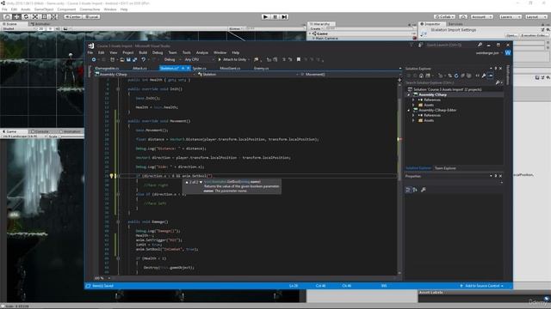Open Unity GameObject menu
Screen dimensions: 551x309
pyautogui.click(x=44, y=9)
